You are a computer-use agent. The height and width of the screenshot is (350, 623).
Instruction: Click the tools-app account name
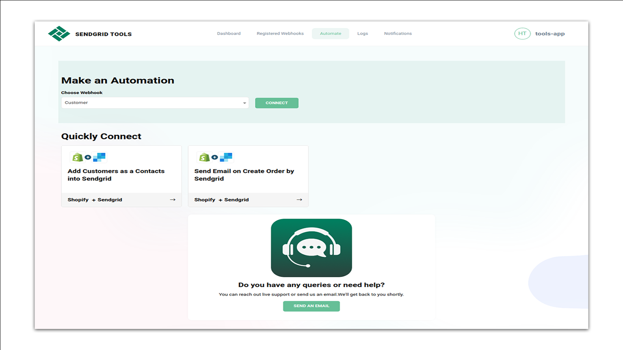tap(549, 34)
